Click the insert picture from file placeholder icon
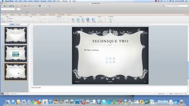Screen dimensions: 189x106 107,62
